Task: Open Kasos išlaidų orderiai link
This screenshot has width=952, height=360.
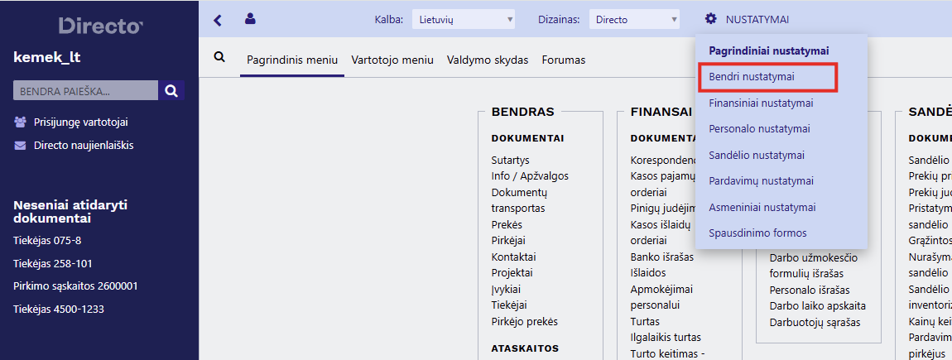Action: point(661,233)
